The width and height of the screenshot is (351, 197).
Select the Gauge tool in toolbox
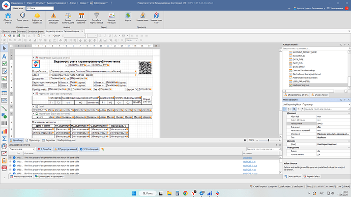tap(4, 146)
